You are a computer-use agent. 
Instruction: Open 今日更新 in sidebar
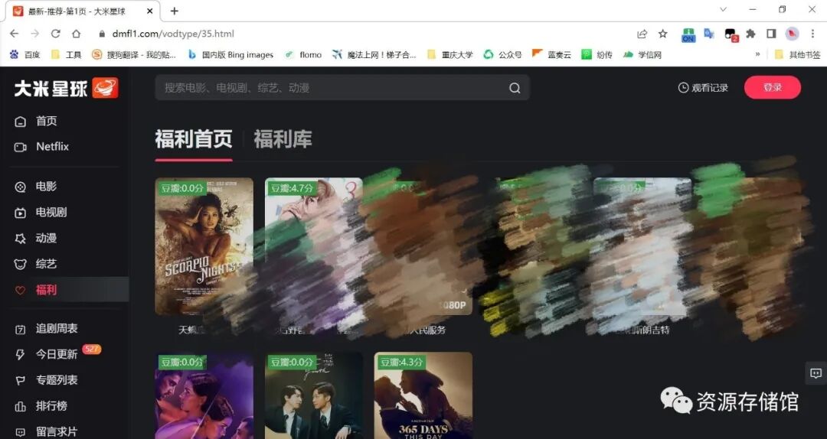point(46,355)
